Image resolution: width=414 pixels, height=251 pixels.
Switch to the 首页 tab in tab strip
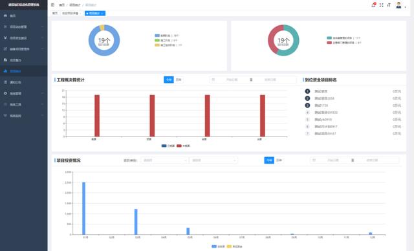54,13
